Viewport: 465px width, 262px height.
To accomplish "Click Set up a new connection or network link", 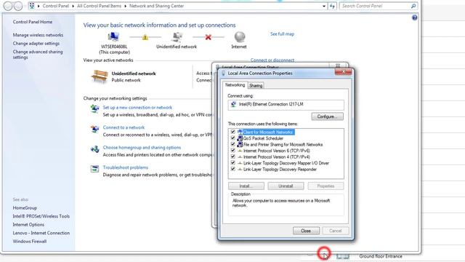I will (x=137, y=108).
